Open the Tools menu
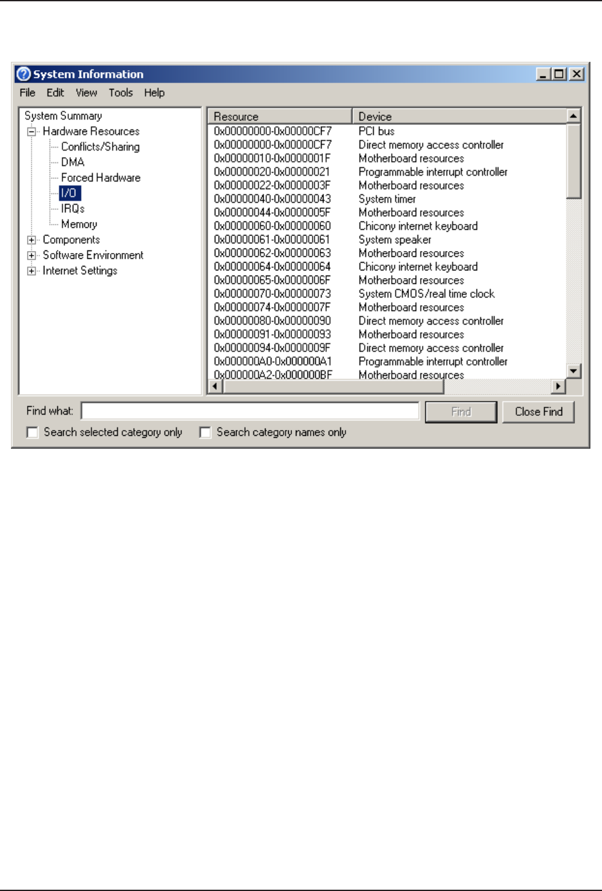The image size is (602, 891). point(121,93)
